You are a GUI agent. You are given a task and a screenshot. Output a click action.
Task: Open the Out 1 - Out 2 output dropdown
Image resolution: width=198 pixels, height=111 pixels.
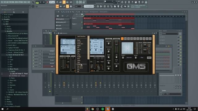[x=171, y=94]
